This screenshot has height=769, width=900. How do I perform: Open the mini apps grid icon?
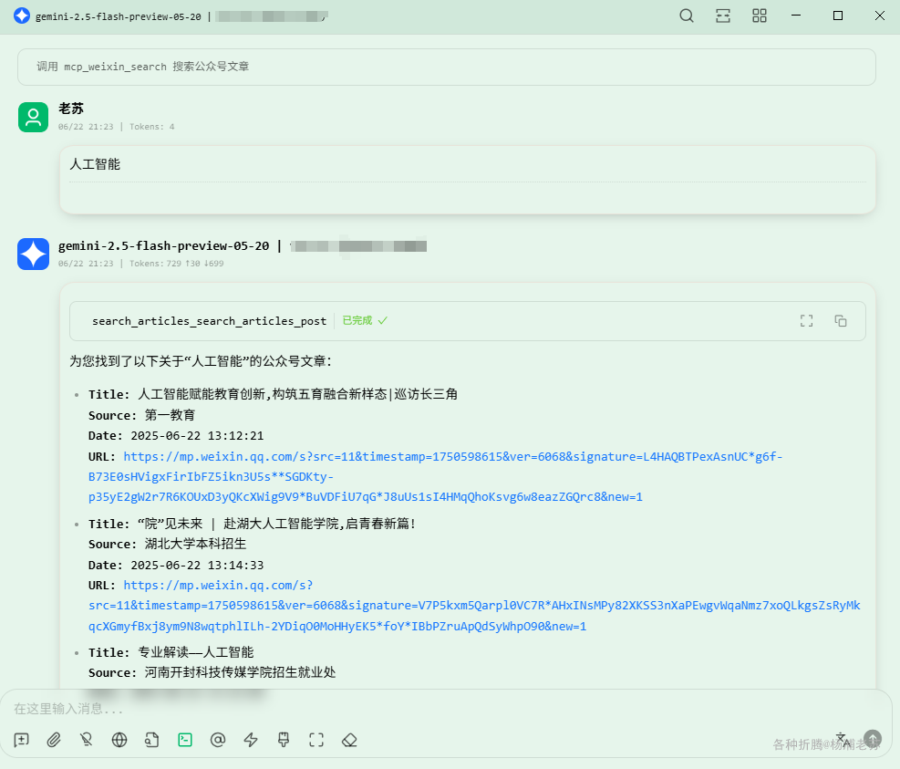[760, 16]
